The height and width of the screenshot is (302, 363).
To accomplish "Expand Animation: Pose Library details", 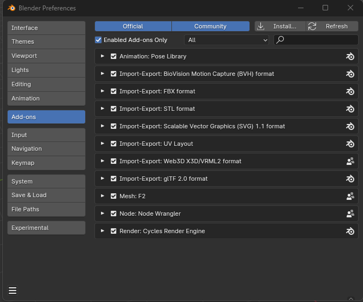I will (102, 56).
